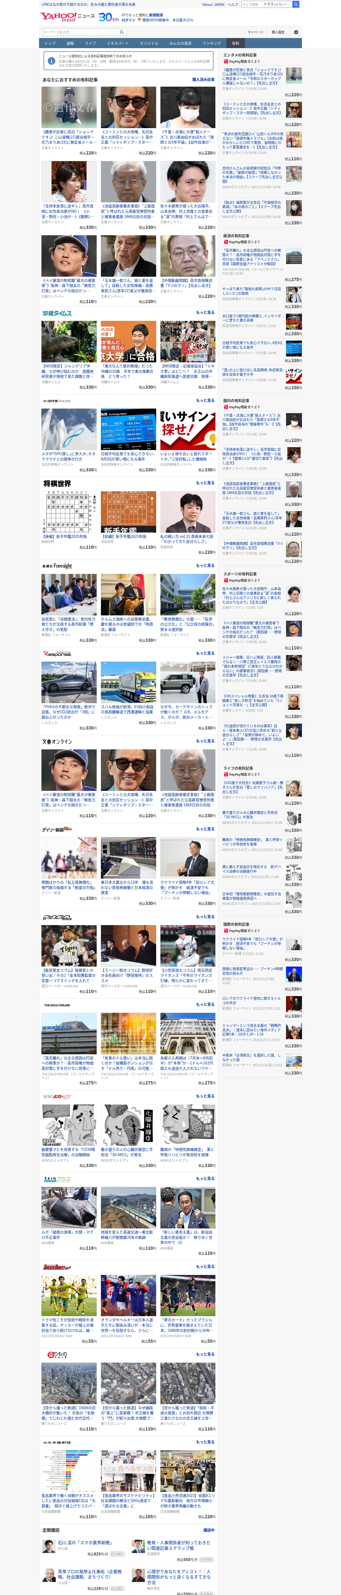This screenshot has width=341, height=1595.
Task: Click the Yahoo! JAPAN News logo
Action: (x=67, y=17)
